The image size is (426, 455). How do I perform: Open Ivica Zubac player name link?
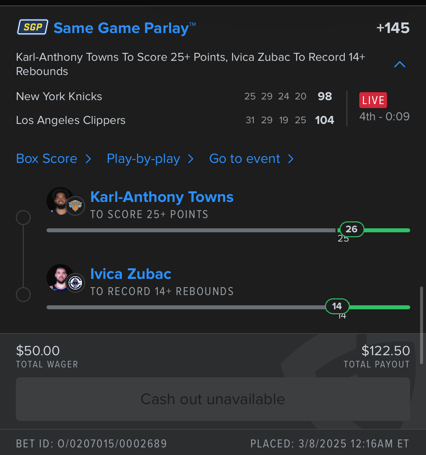[131, 274]
